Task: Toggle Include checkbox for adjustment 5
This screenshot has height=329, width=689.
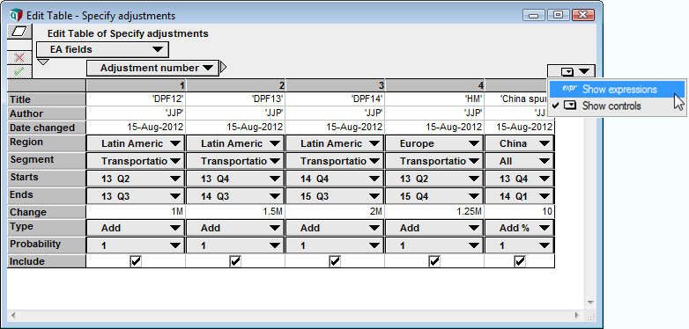Action: point(520,261)
